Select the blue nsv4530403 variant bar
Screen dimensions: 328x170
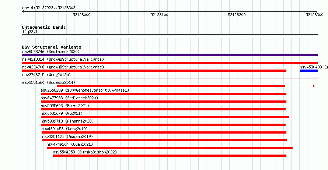pyautogui.click(x=309, y=71)
